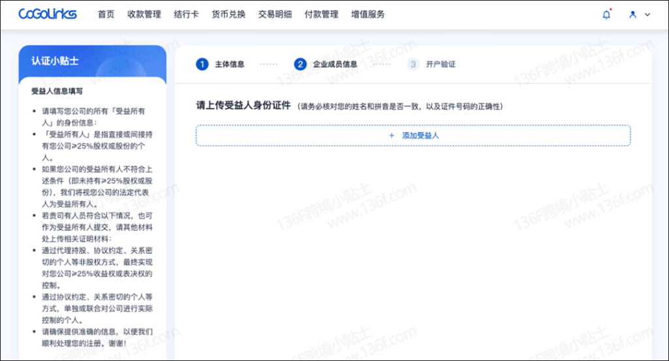
Task: Click tip text 请确保提供准确的信息
Action: point(97,337)
